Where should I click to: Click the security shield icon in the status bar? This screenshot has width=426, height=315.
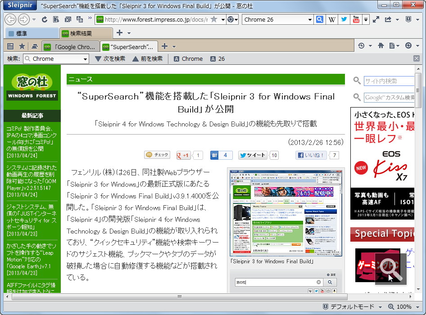point(326,306)
